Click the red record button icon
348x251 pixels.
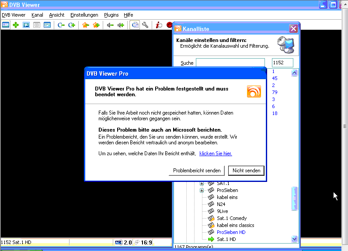tap(169, 25)
